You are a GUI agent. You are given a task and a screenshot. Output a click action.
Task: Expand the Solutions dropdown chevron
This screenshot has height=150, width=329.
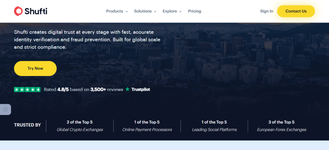click(155, 12)
